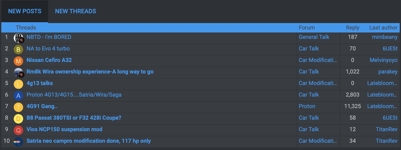The image size is (401, 150).
Task: Click orange M avatar for Nissan Cefiro A32
Action: [19, 60]
